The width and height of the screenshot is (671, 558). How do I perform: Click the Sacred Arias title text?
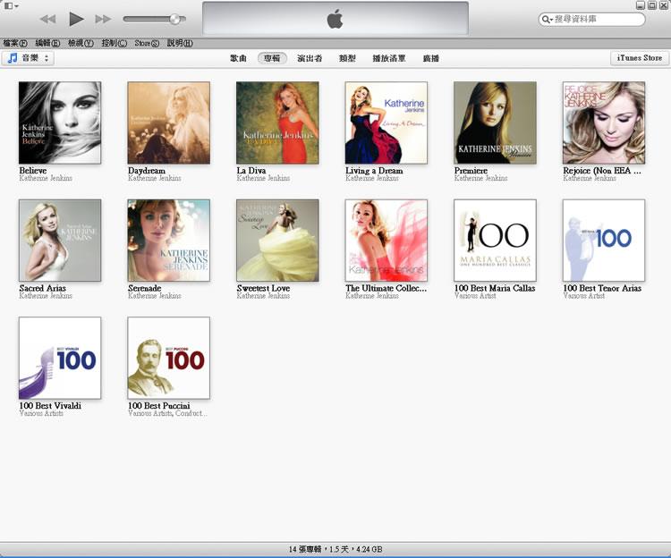[42, 288]
